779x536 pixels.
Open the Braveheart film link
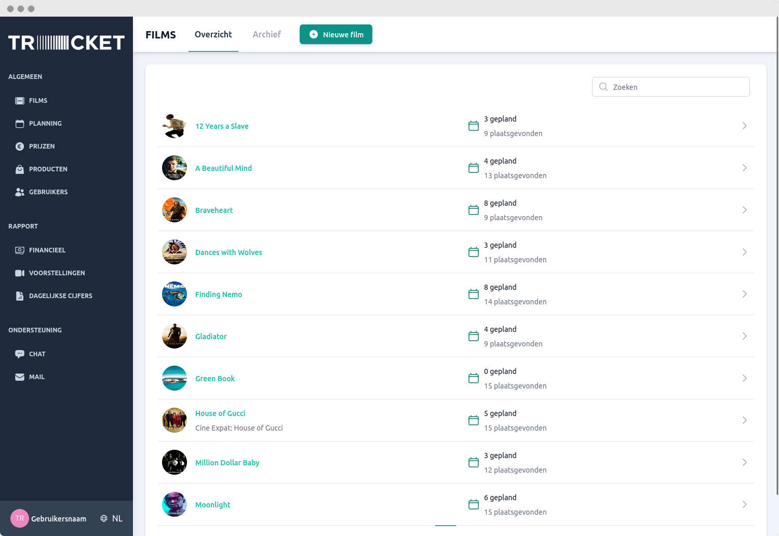(x=214, y=210)
